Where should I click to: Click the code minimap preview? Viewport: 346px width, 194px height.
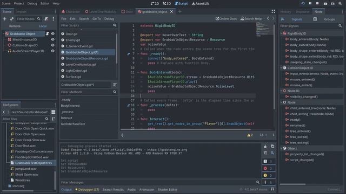264,29
